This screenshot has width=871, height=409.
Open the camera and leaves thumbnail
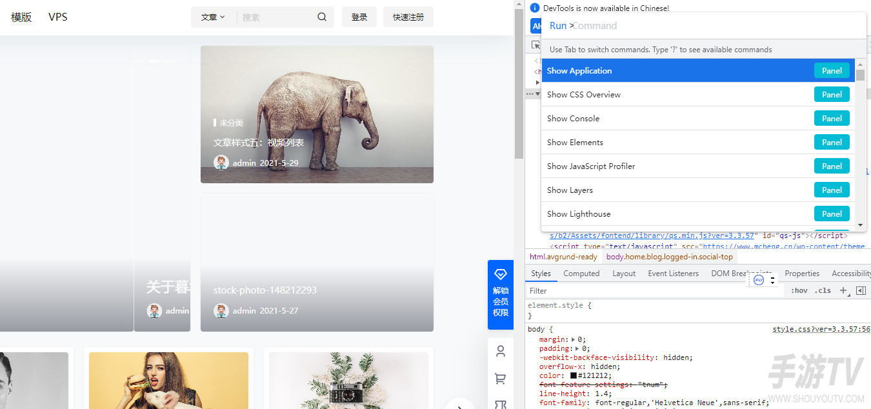click(x=348, y=381)
